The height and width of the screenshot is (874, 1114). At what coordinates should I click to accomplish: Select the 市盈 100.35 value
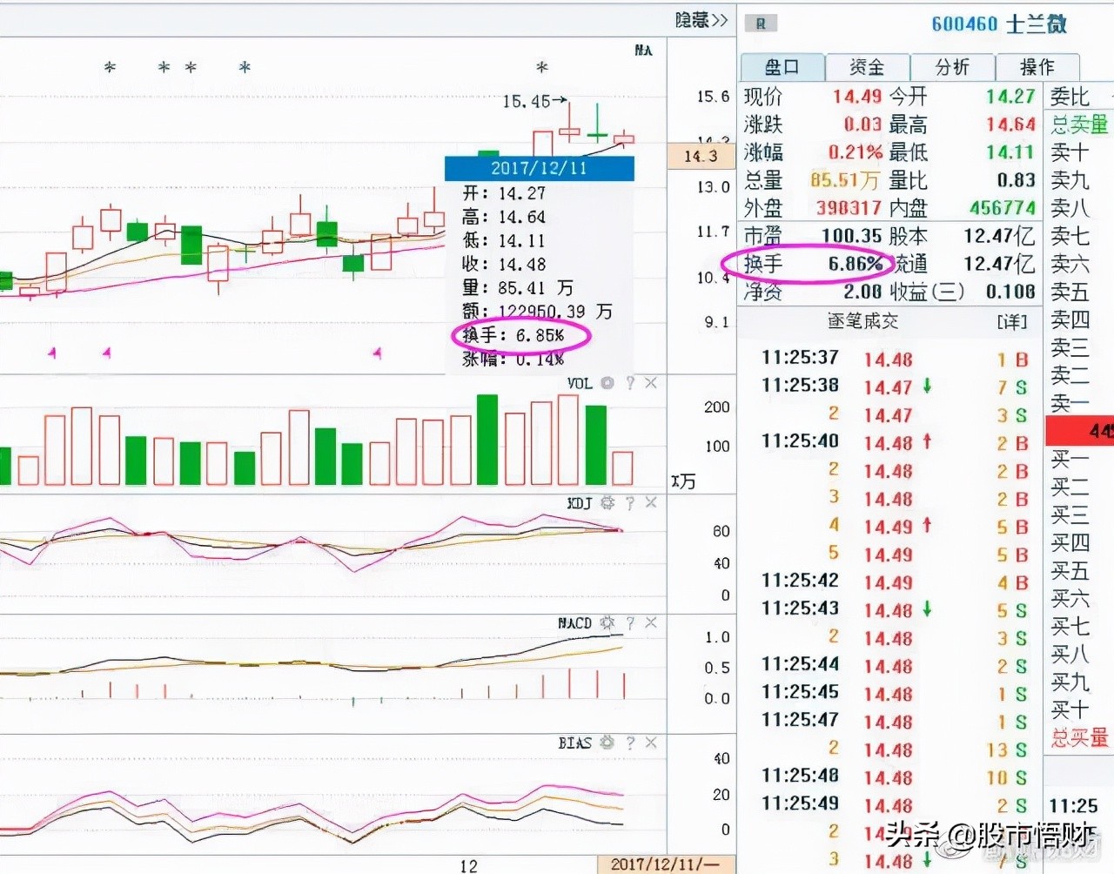(851, 236)
